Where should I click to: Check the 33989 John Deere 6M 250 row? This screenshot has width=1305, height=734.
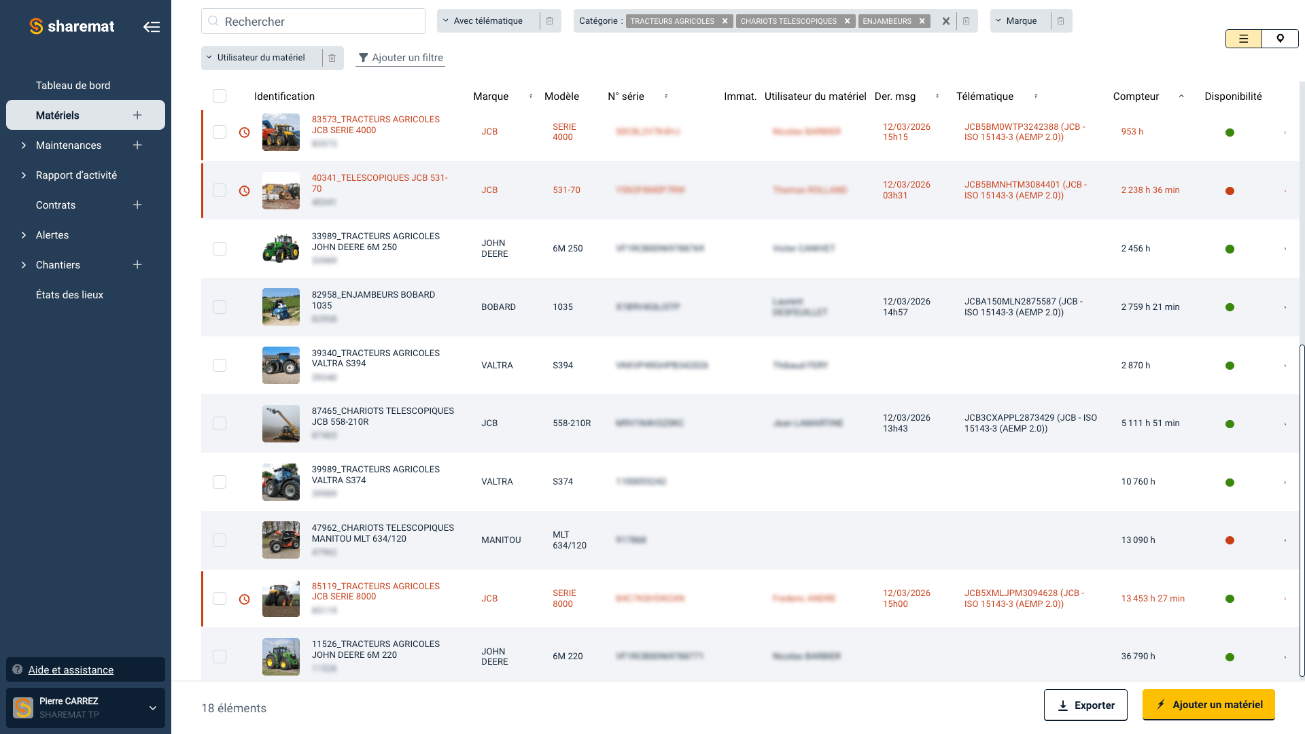pos(220,249)
